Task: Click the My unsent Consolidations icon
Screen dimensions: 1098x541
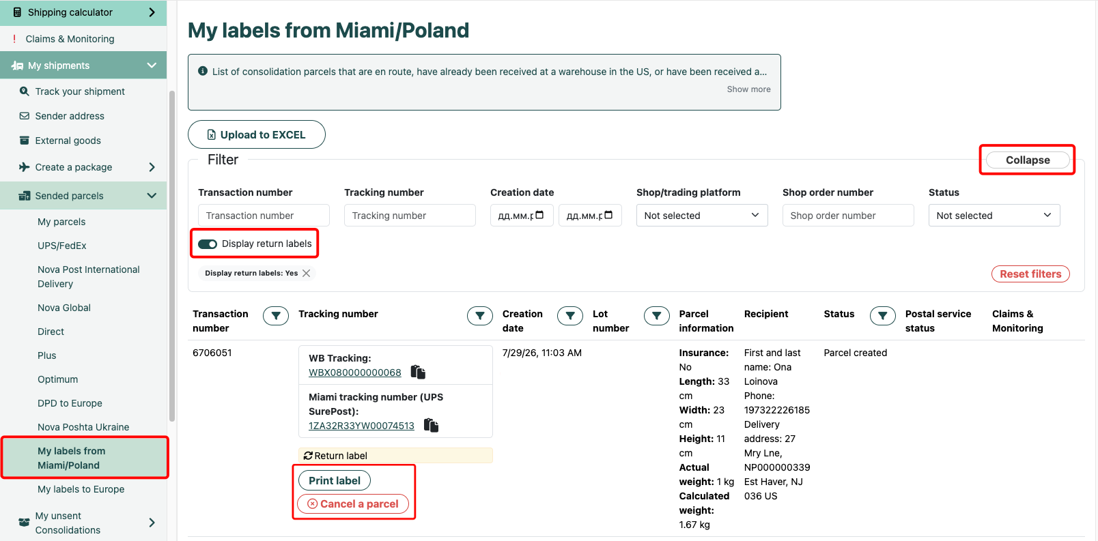Action: [x=25, y=523]
